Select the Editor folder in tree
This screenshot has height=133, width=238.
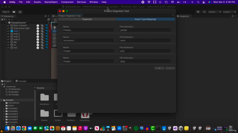click(x=11, y=106)
